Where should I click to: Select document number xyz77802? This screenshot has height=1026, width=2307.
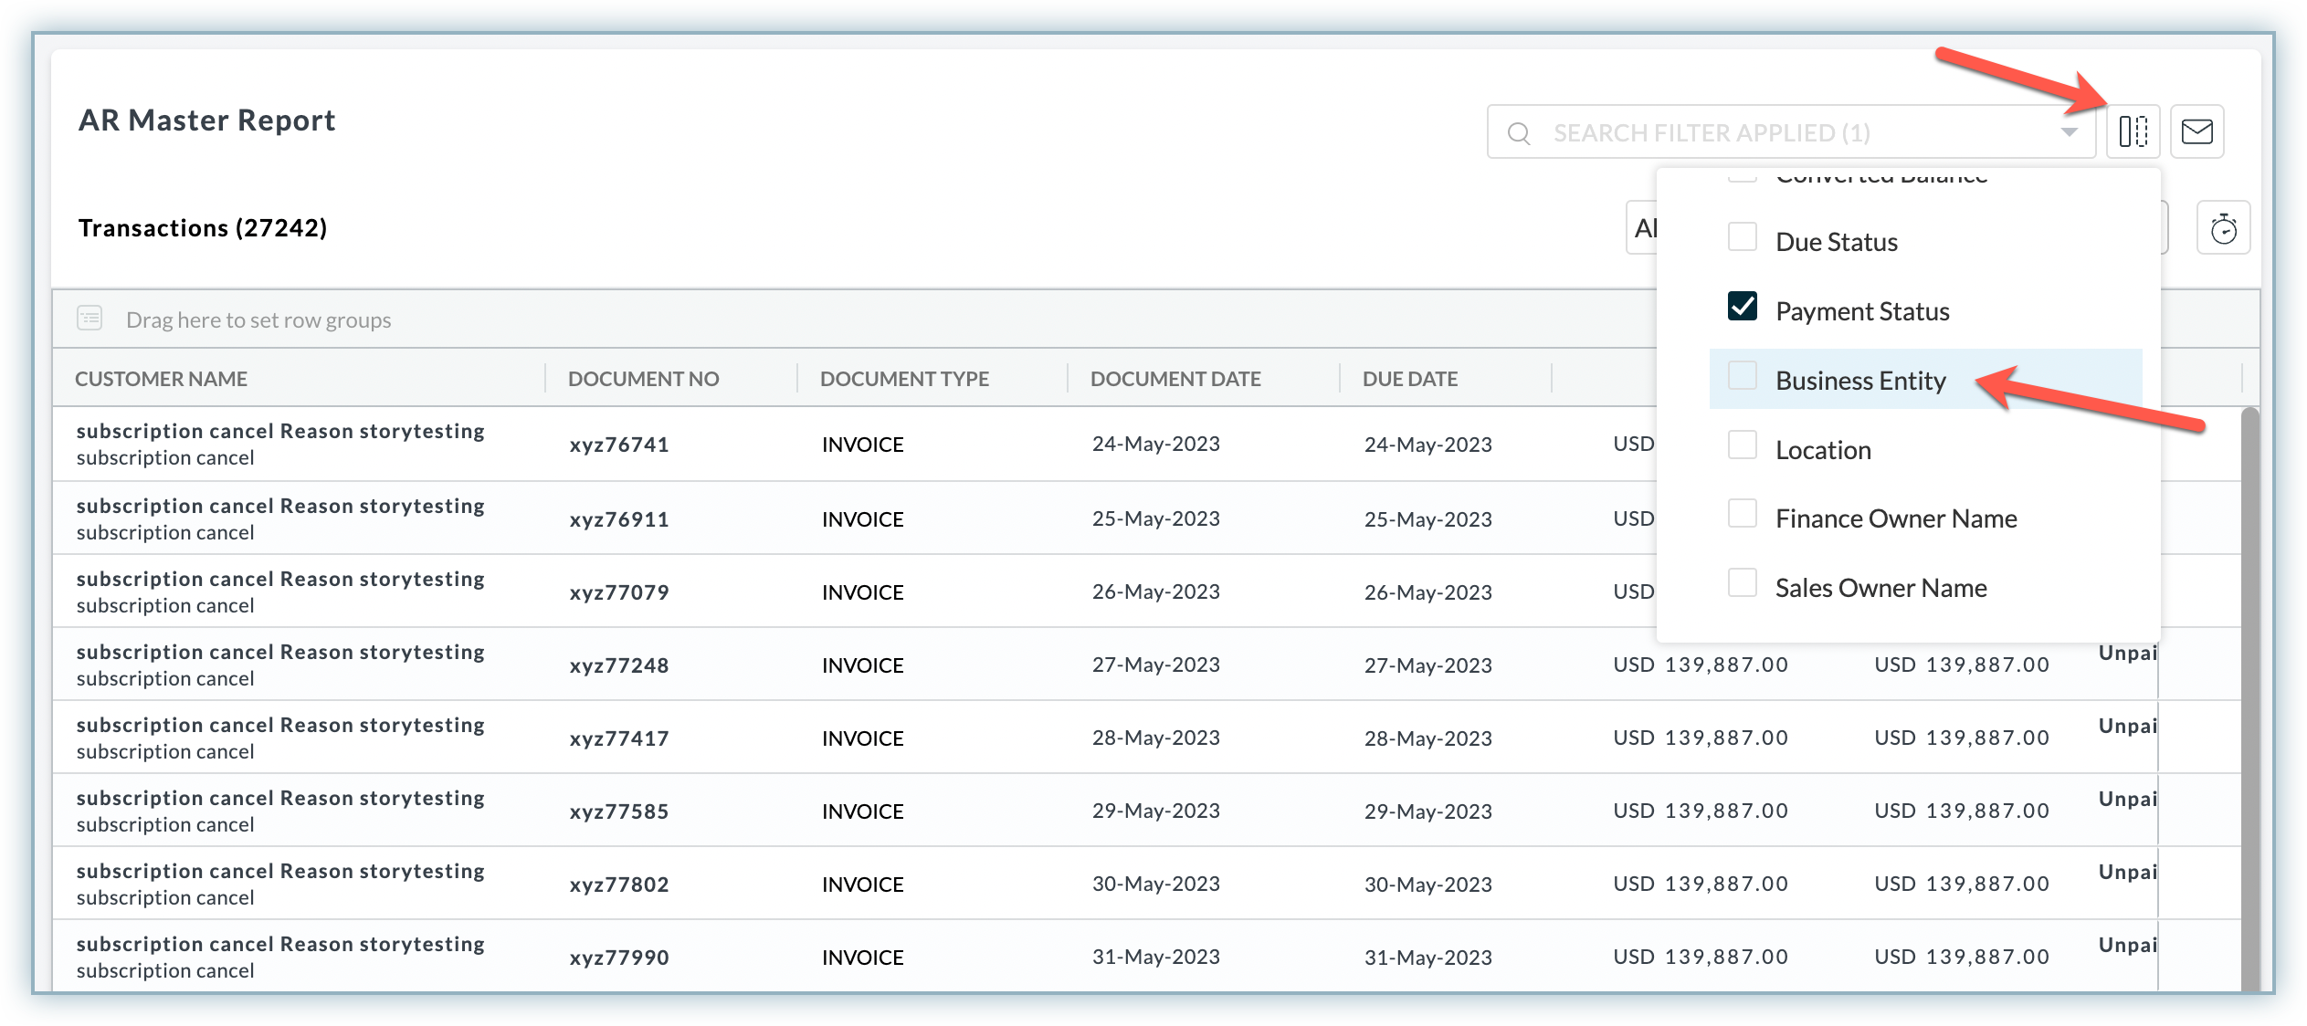(619, 885)
